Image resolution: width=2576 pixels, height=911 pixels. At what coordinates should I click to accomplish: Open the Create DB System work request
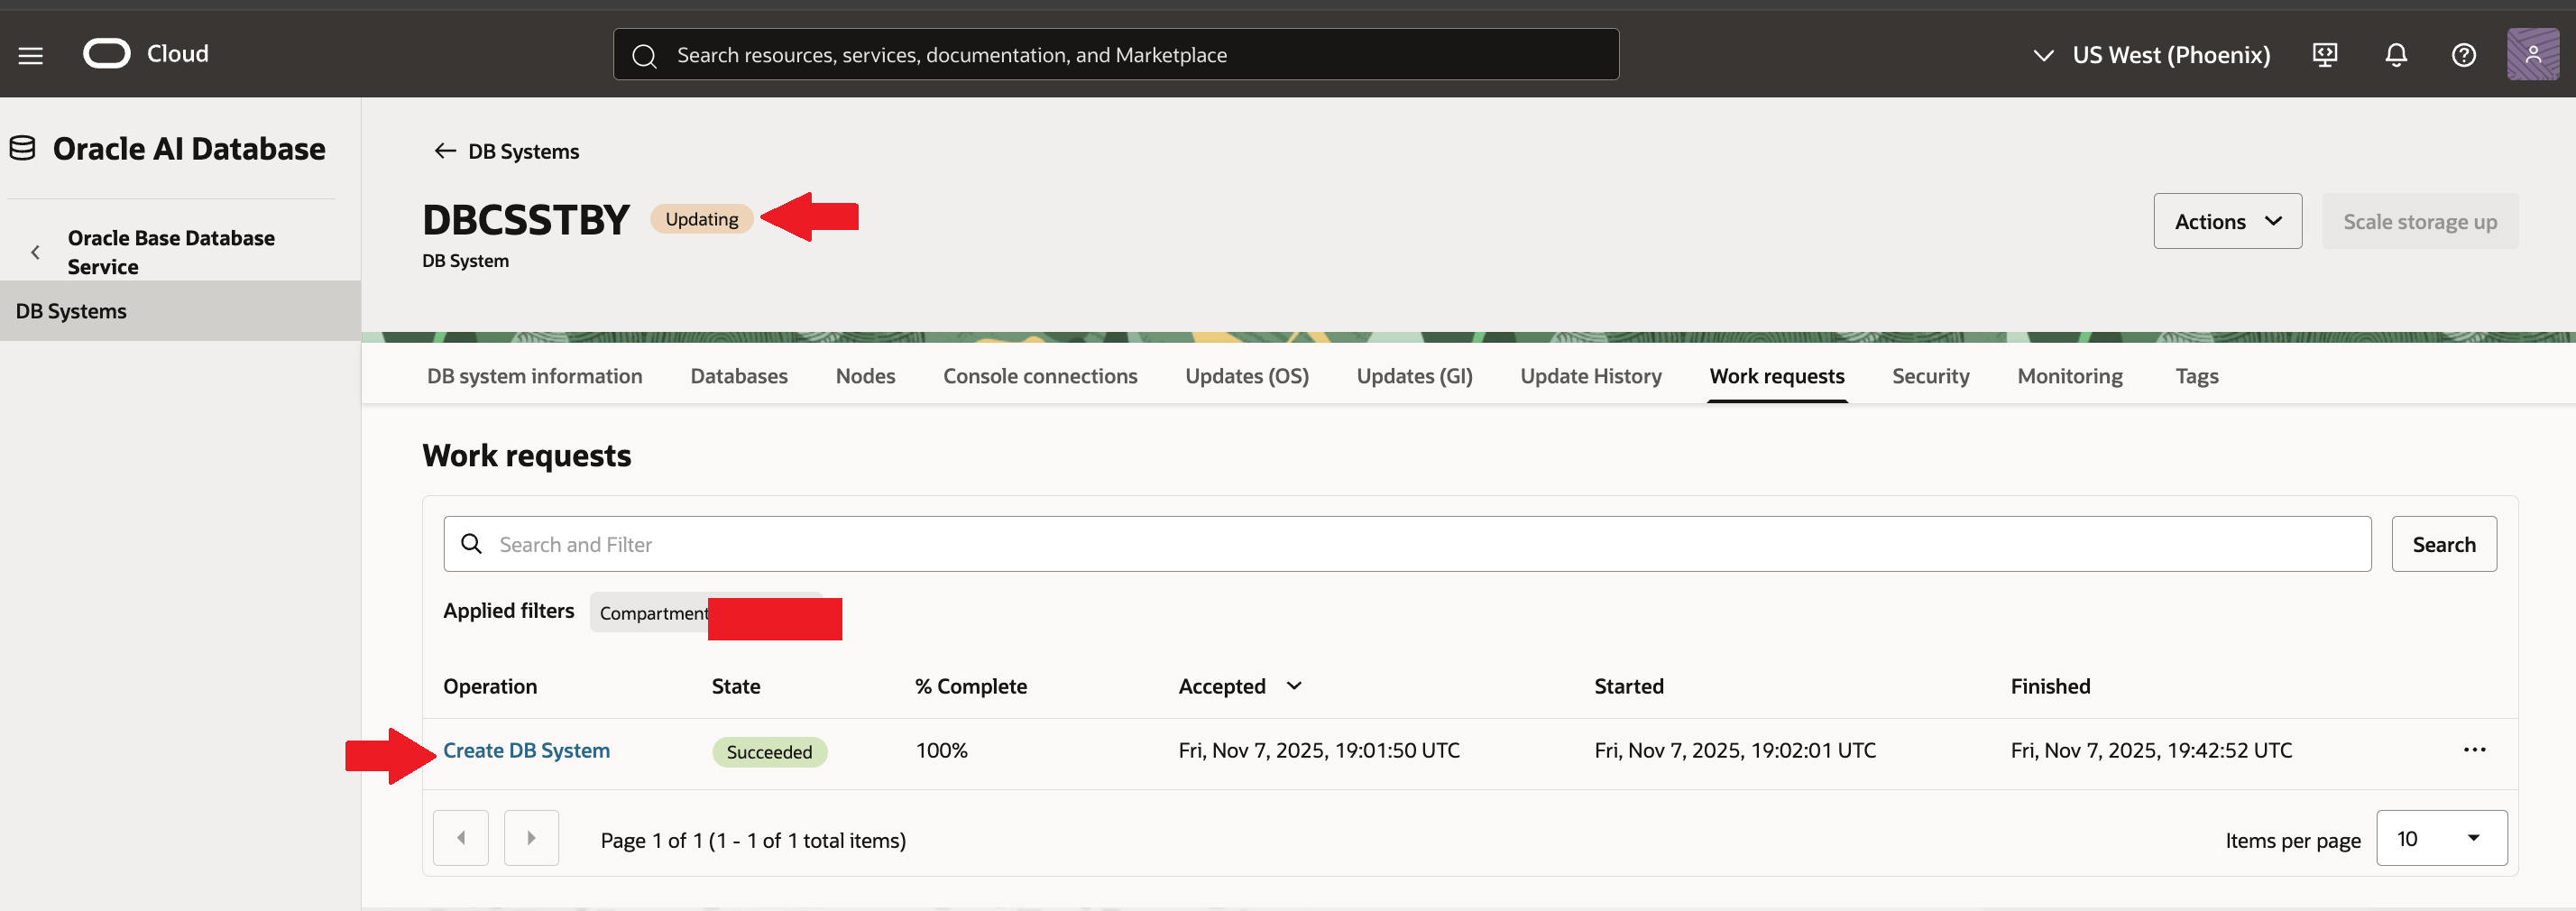[x=526, y=750]
